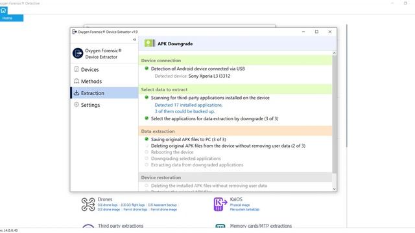
Task: Open the Settings section
Action: (x=104, y=105)
